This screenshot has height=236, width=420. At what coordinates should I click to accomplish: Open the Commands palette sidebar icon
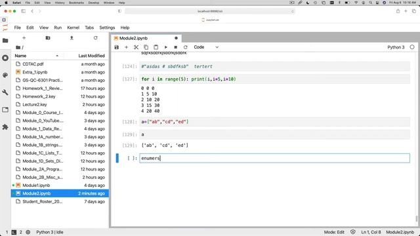5,75
